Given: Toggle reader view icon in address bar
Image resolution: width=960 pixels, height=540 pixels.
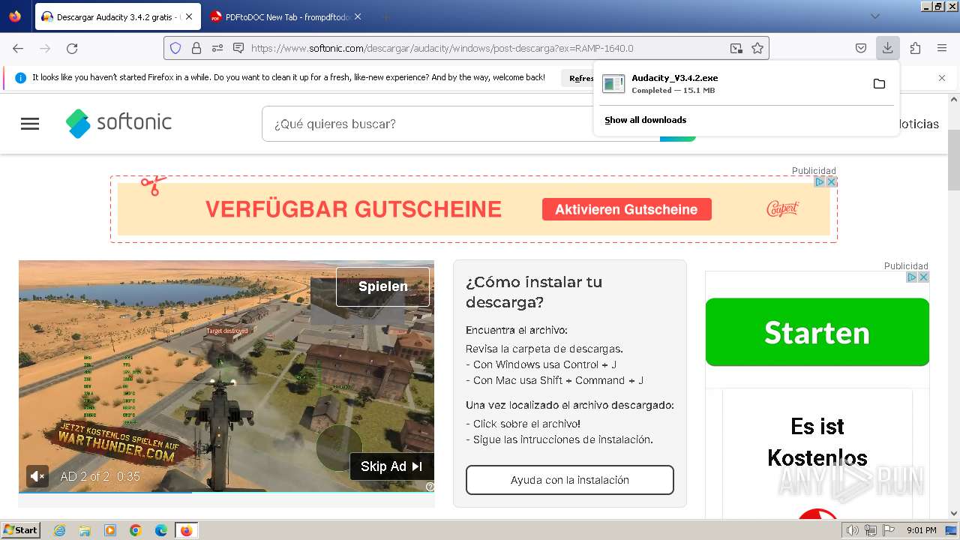Looking at the screenshot, I should point(736,48).
